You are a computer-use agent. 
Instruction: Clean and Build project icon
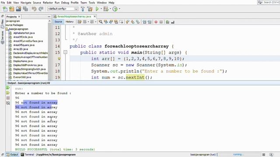[x=90, y=9]
